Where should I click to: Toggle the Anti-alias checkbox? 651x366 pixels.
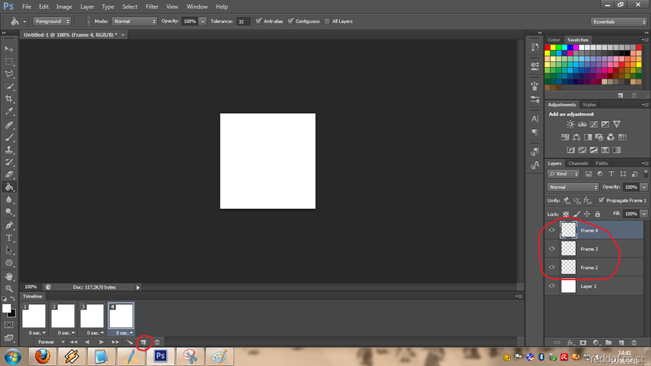[259, 21]
